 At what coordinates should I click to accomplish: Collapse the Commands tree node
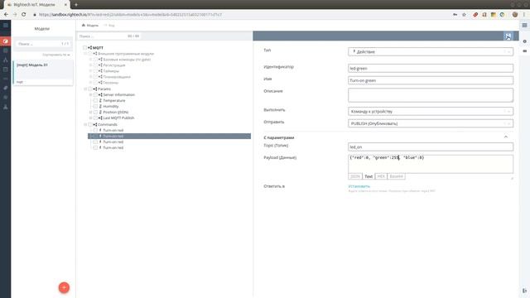(x=85, y=124)
